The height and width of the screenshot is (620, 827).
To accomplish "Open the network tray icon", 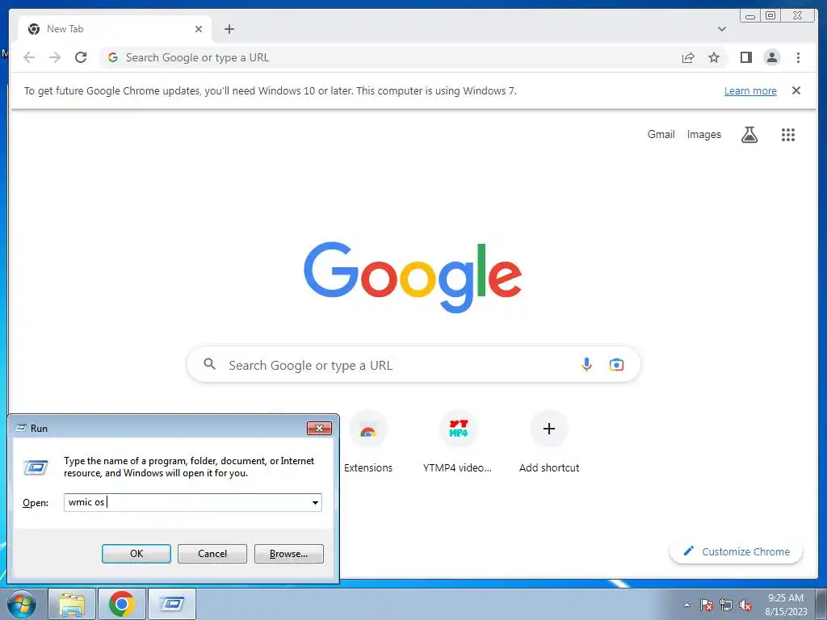I will 726,605.
